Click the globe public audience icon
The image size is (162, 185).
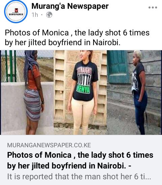click(x=49, y=15)
